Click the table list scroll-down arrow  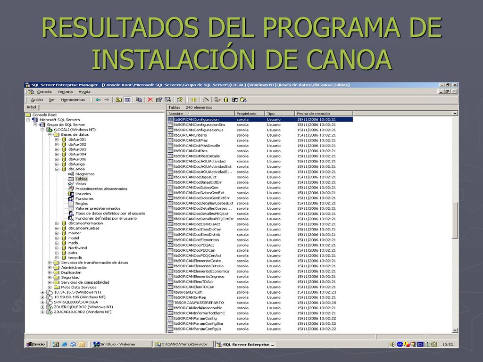click(x=455, y=330)
